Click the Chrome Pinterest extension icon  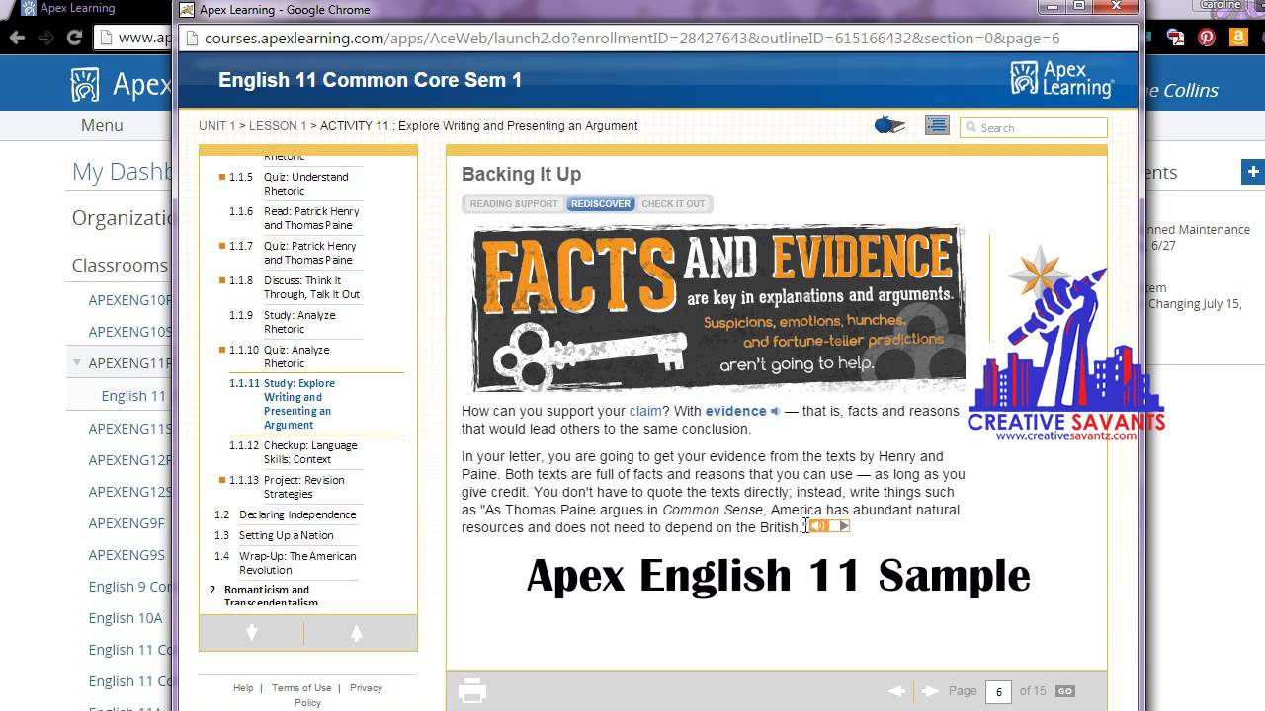pyautogui.click(x=1206, y=37)
